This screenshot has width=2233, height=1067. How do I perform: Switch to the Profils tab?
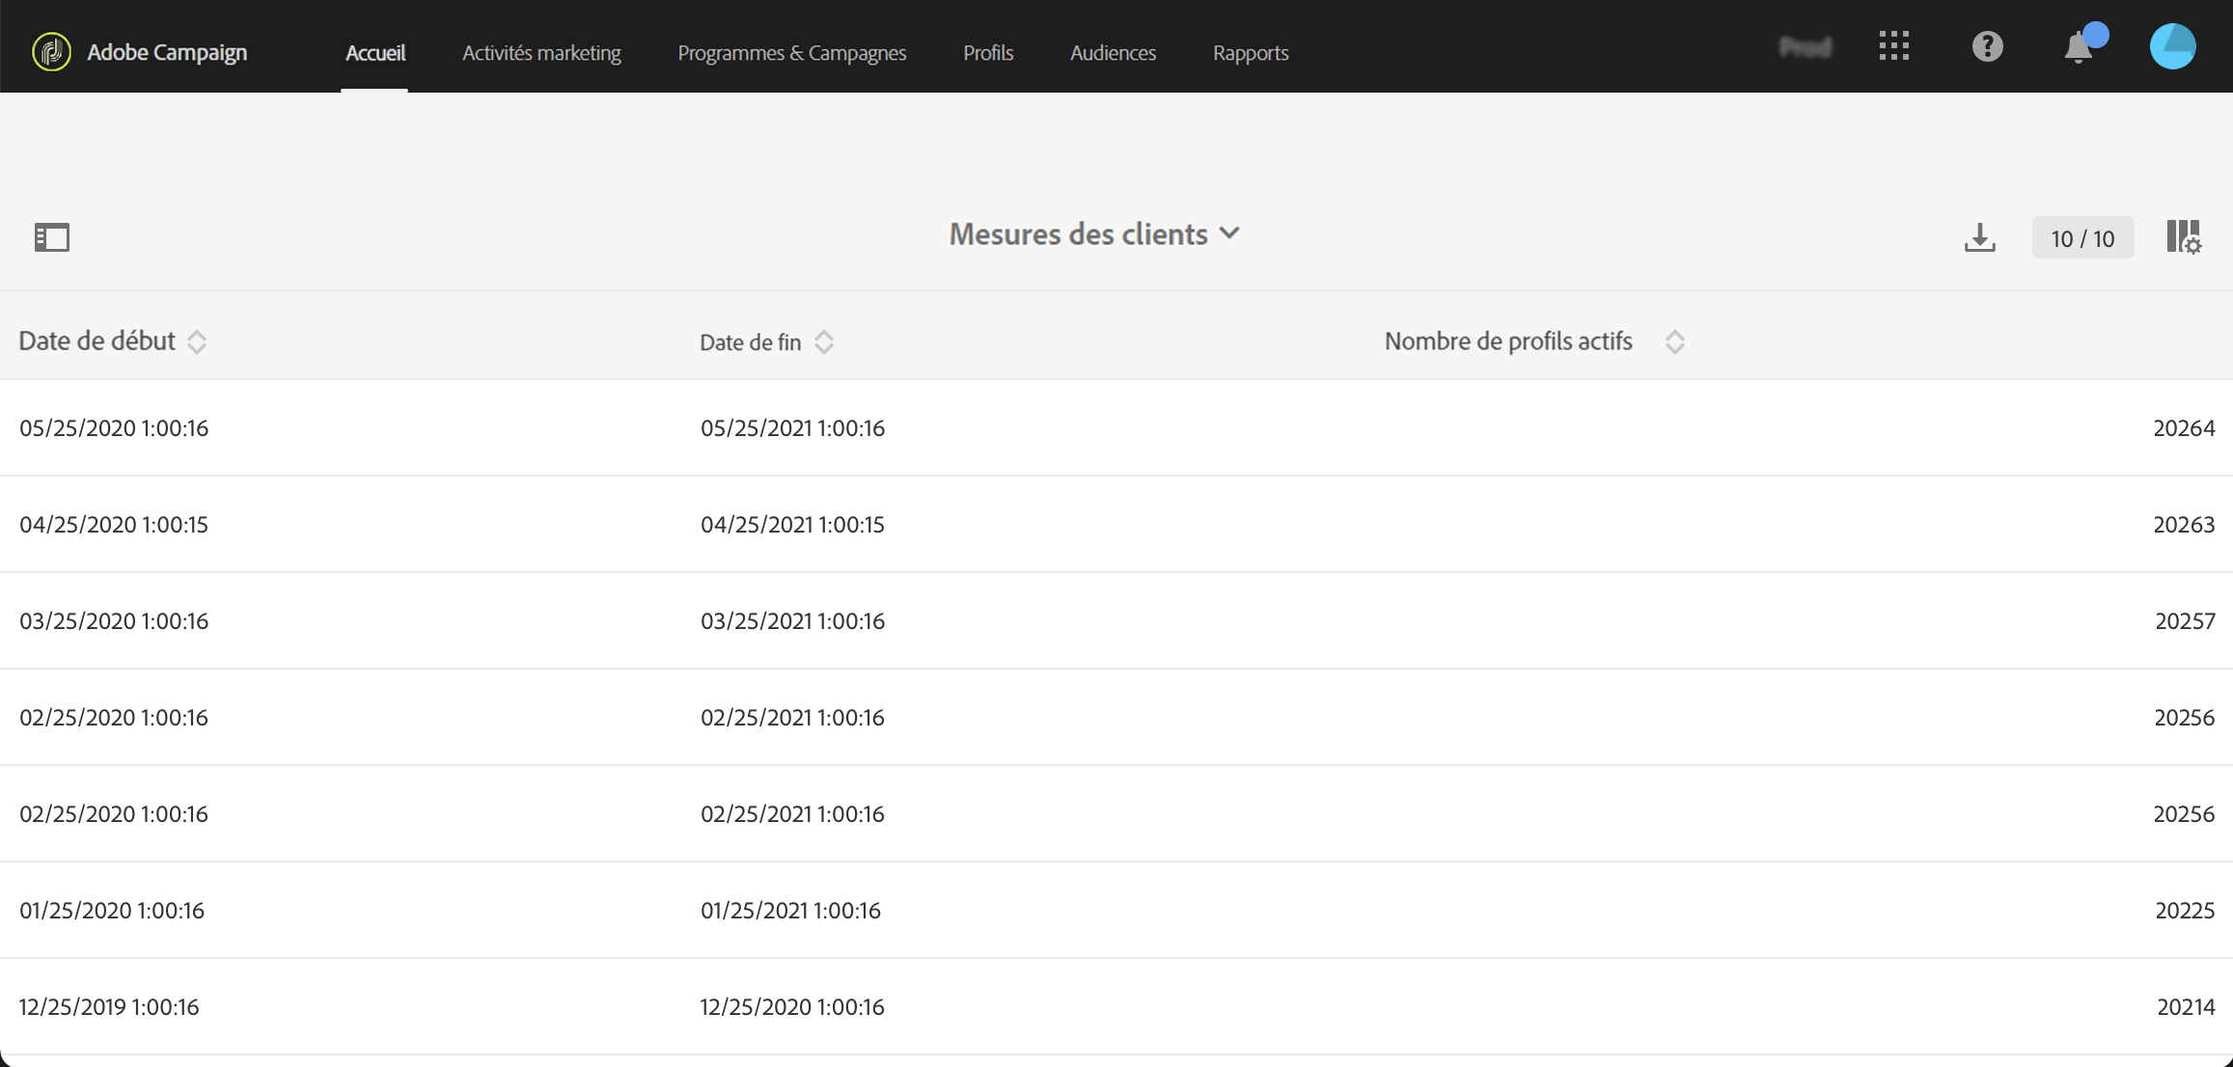988,53
